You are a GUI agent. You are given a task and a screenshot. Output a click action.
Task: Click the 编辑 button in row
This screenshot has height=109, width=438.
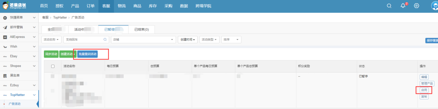[x=424, y=77]
